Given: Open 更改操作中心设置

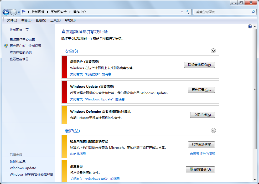Looking at the screenshot, I should [22, 39].
